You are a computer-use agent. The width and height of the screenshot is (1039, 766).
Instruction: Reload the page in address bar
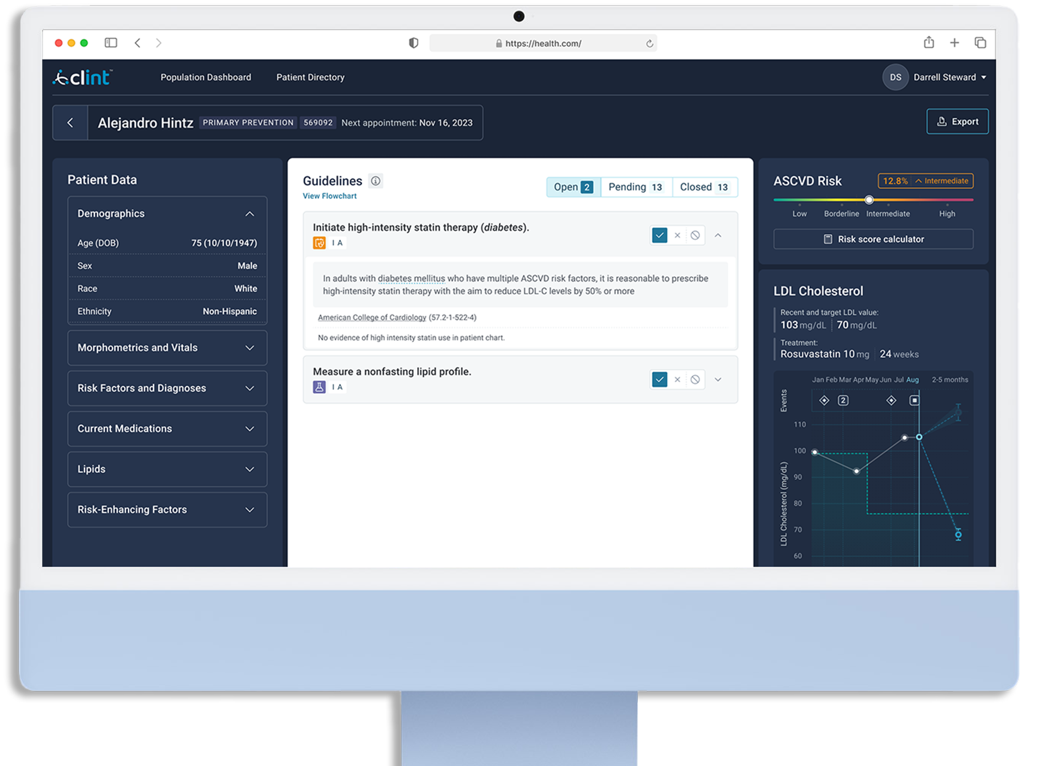click(650, 44)
